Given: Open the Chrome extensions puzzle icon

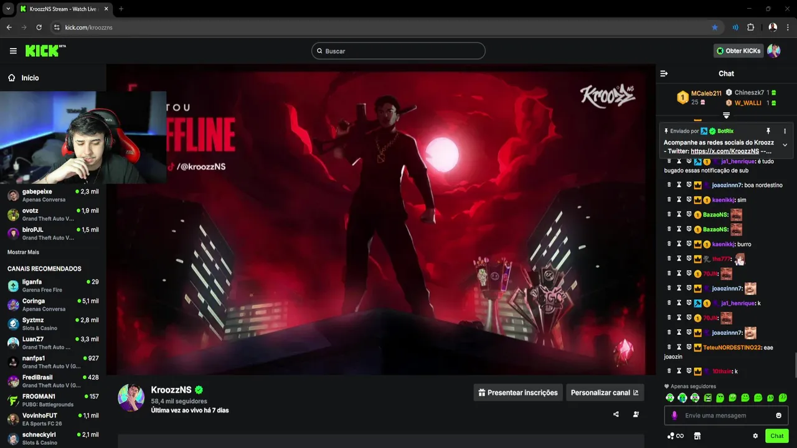Looking at the screenshot, I should click(x=750, y=27).
